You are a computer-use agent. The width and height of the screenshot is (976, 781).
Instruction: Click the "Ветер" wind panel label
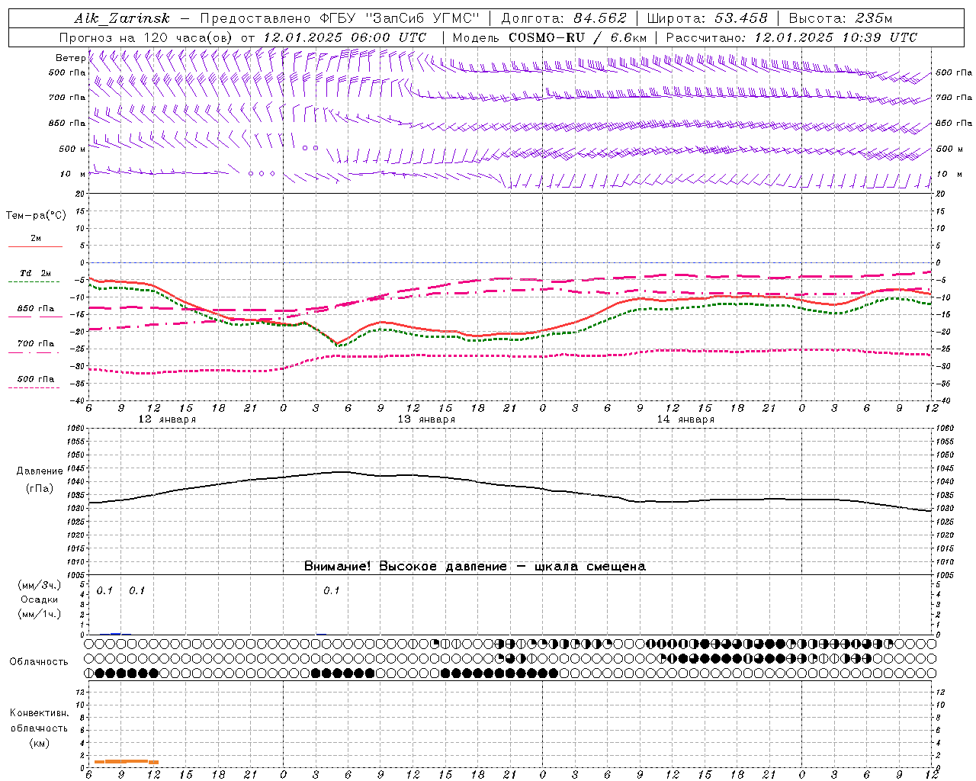click(x=70, y=58)
